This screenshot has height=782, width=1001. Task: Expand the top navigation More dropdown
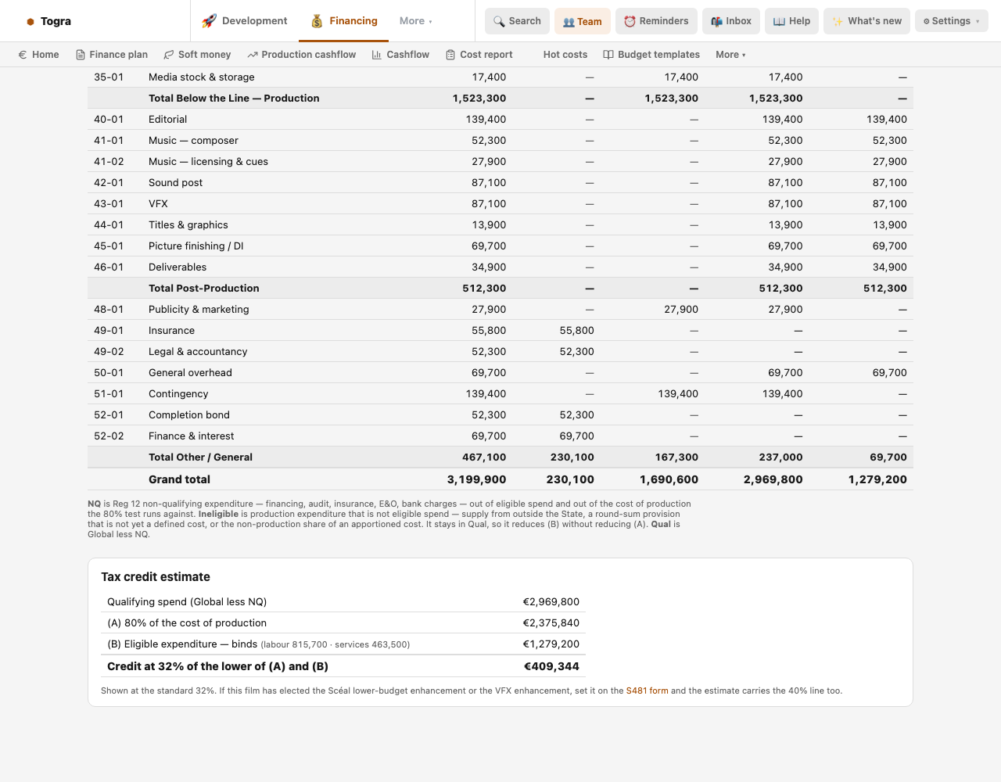(x=416, y=21)
